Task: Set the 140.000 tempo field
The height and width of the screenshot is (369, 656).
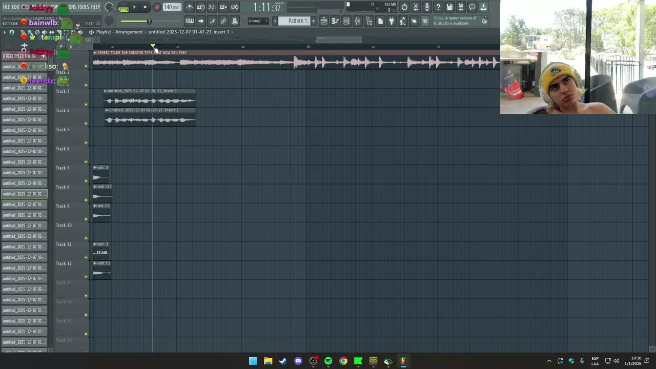Action: pos(172,7)
